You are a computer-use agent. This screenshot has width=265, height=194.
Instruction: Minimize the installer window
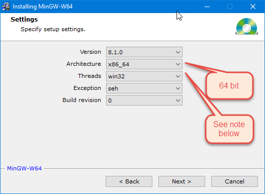point(207,7)
